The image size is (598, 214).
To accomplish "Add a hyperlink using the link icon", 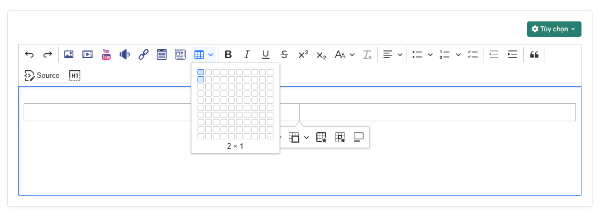I will 144,54.
